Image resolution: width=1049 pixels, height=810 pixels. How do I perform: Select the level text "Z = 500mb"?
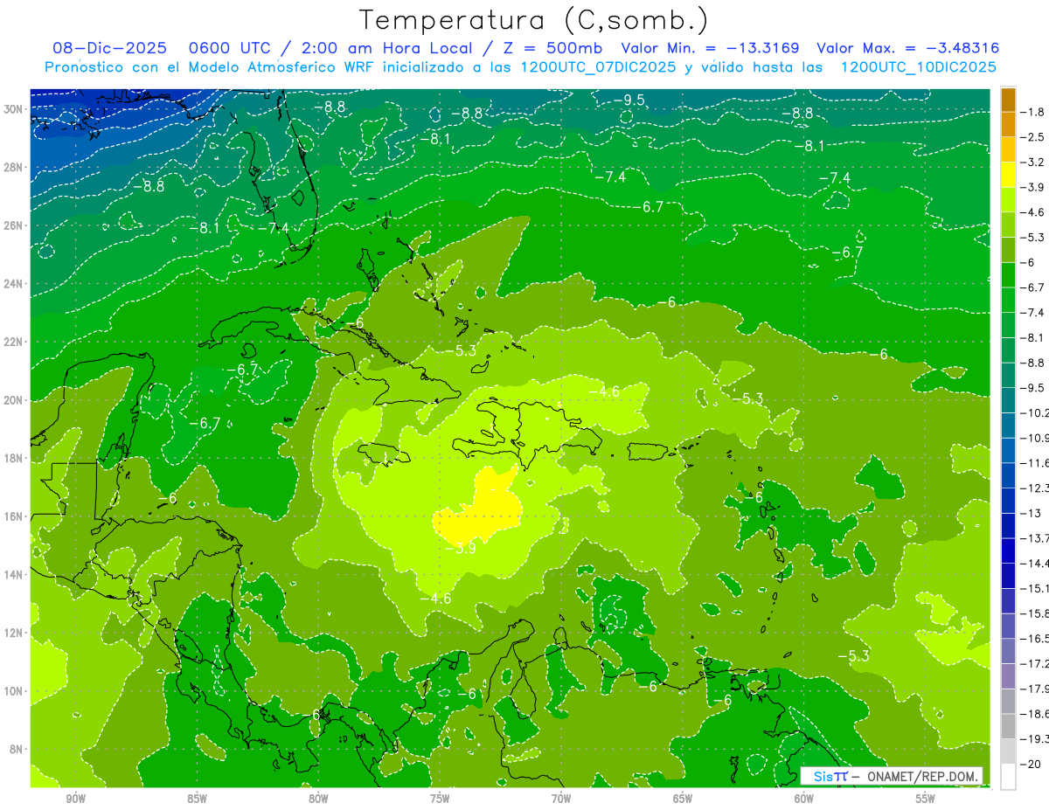(550, 49)
